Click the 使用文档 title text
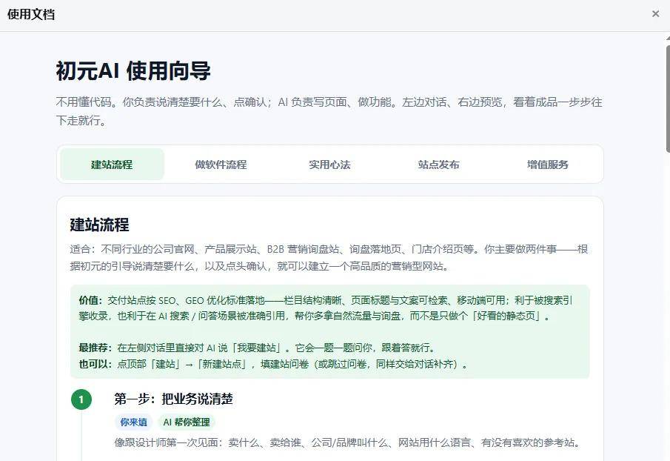 [31, 15]
